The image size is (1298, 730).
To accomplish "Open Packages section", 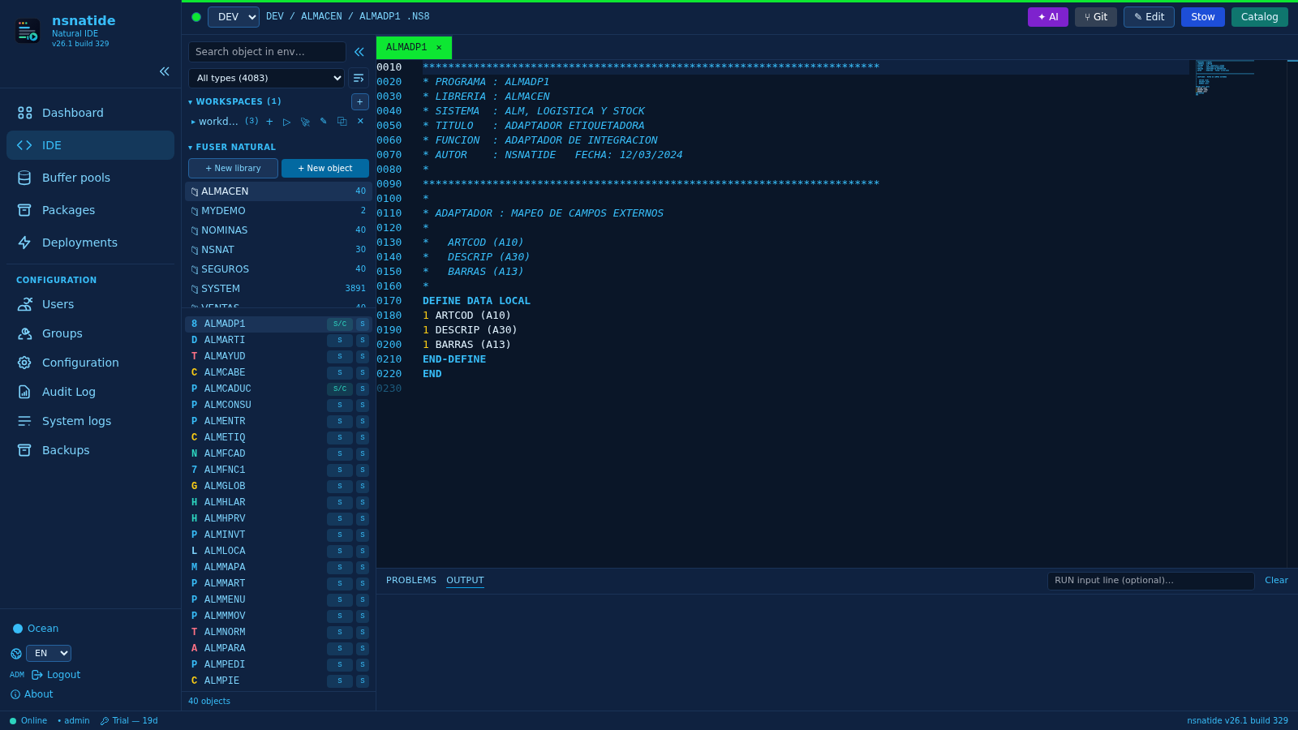I will coord(90,210).
